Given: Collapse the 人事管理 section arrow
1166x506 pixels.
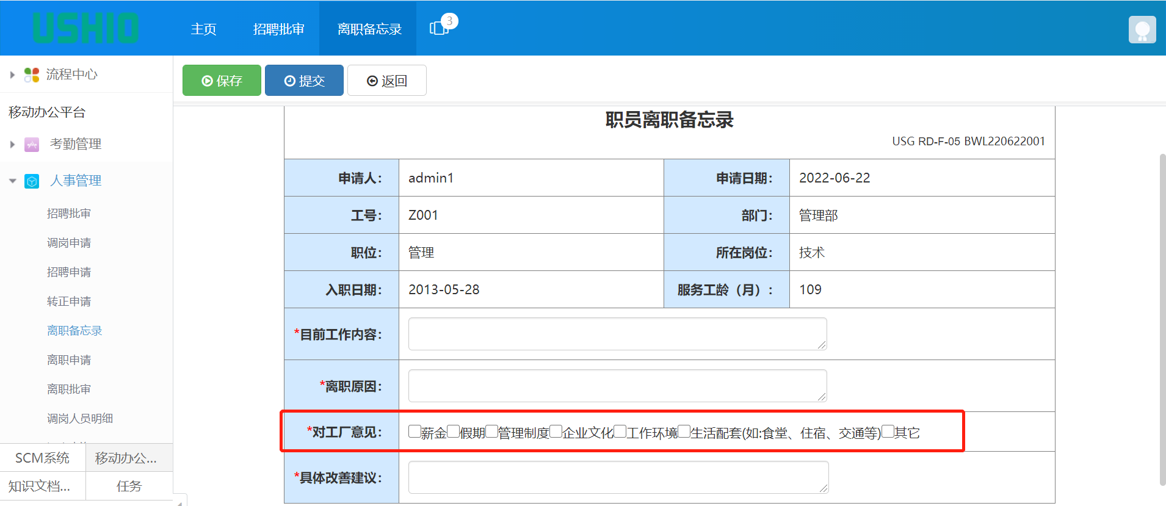Looking at the screenshot, I should coord(12,181).
